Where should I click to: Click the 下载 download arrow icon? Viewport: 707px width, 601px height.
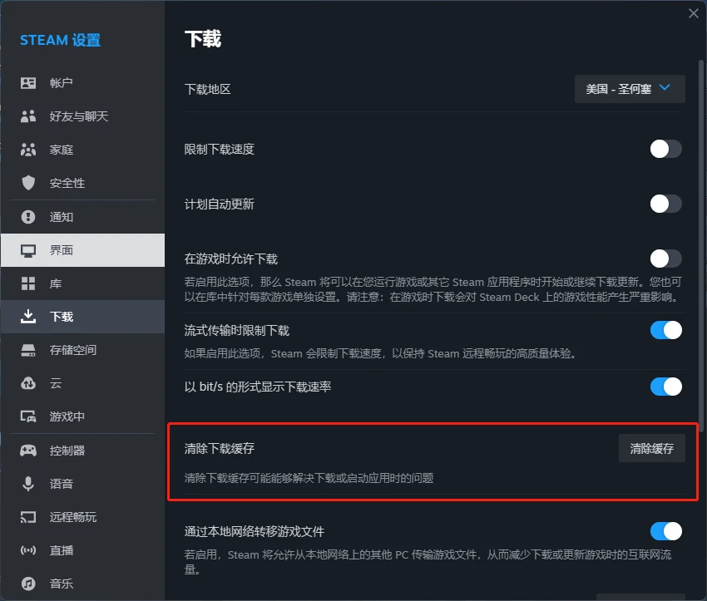[28, 317]
